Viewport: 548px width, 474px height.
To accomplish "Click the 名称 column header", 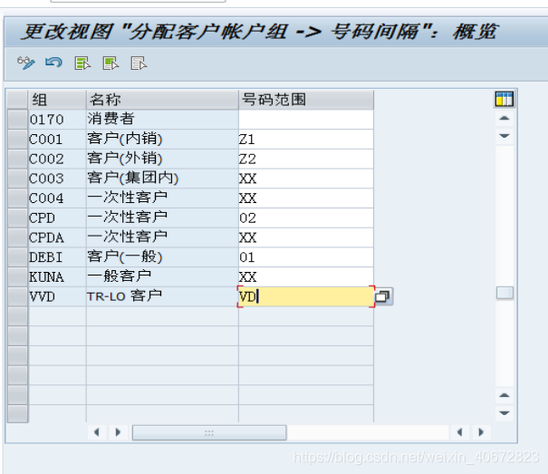I will (x=162, y=100).
